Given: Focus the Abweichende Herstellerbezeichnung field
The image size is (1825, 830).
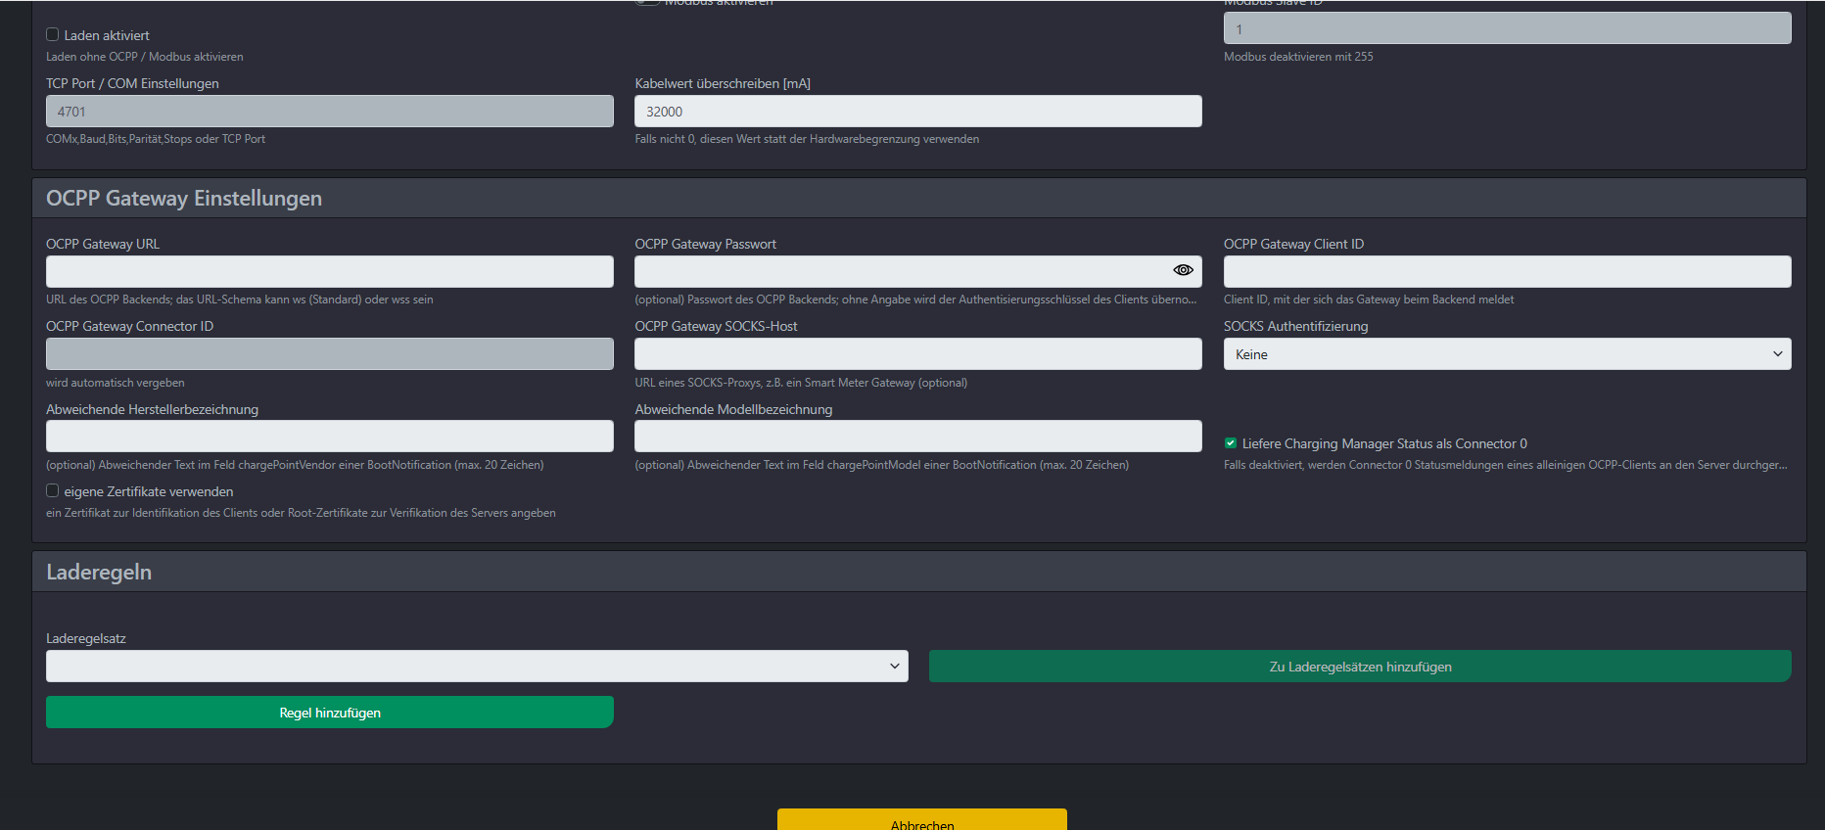Looking at the screenshot, I should click(330, 437).
